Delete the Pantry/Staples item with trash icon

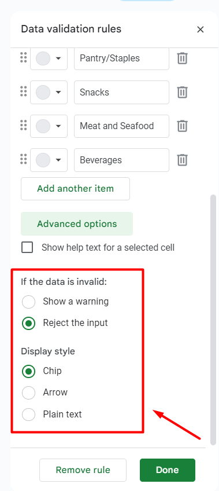point(183,58)
